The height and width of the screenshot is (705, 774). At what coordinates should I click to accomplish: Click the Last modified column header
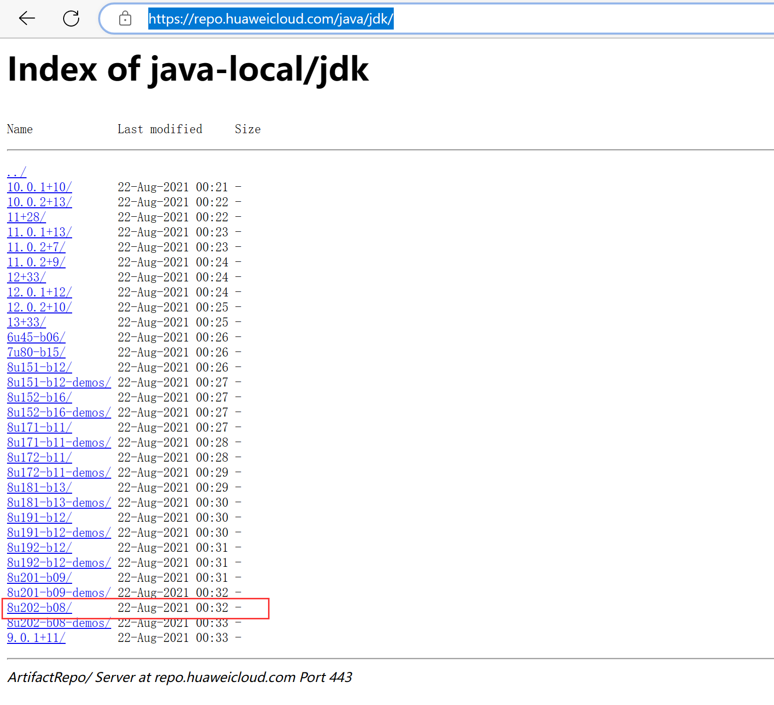click(160, 129)
